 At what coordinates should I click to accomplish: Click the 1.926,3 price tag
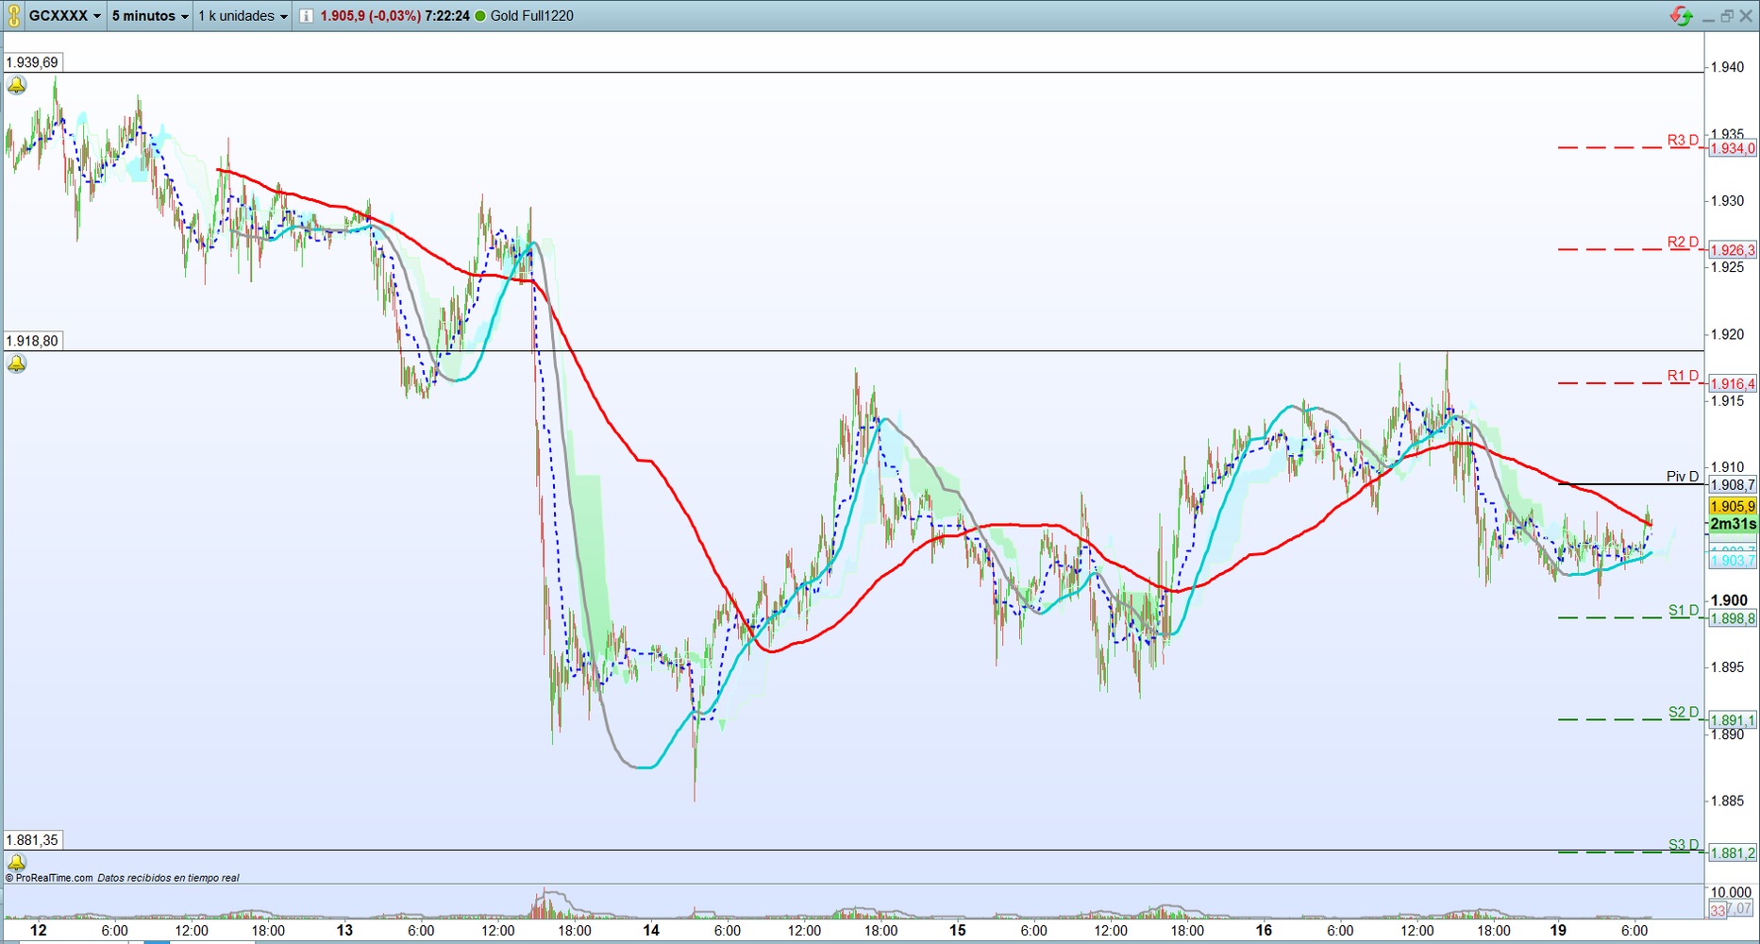pyautogui.click(x=1733, y=250)
